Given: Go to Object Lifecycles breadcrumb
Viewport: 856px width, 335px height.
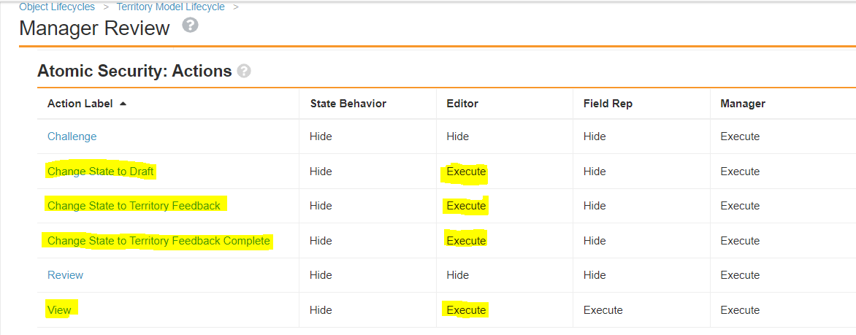Looking at the screenshot, I should pos(57,7).
